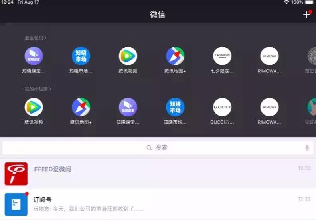Launch 腾讯地图+ from my mini programs row
The image size is (316, 220).
pos(81,107)
